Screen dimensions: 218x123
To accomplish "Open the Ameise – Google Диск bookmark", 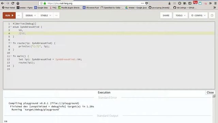I will pyautogui.click(x=136, y=8).
